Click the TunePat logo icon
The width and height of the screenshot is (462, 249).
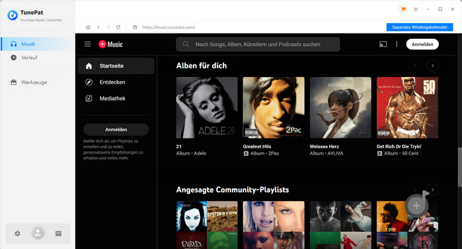[13, 15]
